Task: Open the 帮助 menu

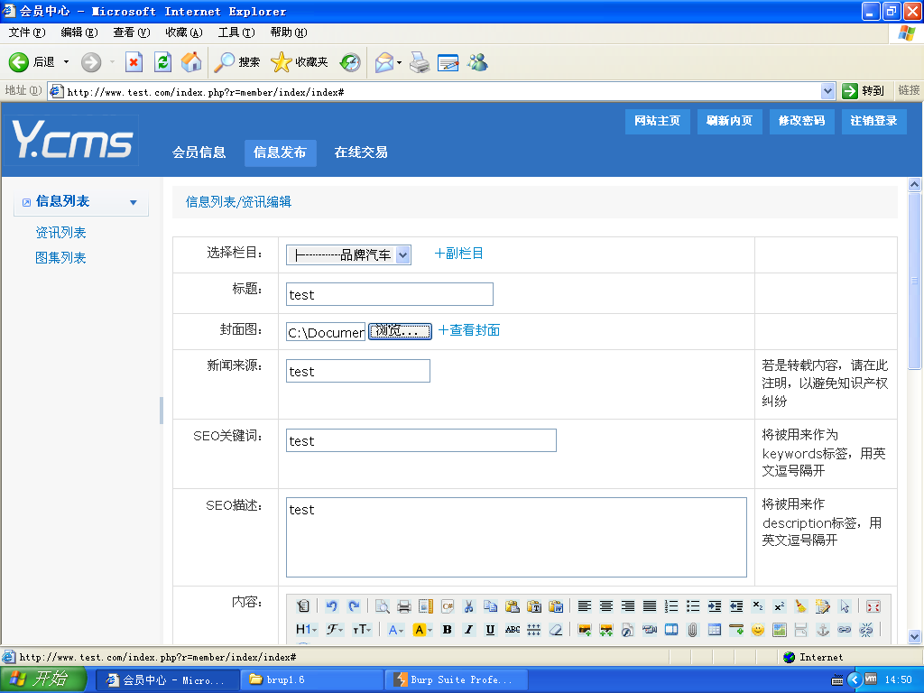Action: (289, 32)
